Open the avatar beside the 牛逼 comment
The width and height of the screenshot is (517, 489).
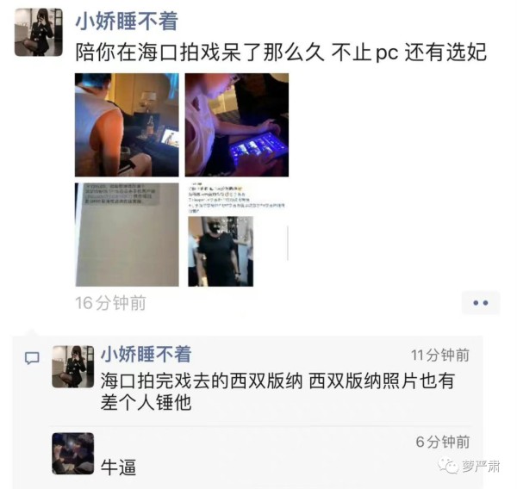click(73, 454)
